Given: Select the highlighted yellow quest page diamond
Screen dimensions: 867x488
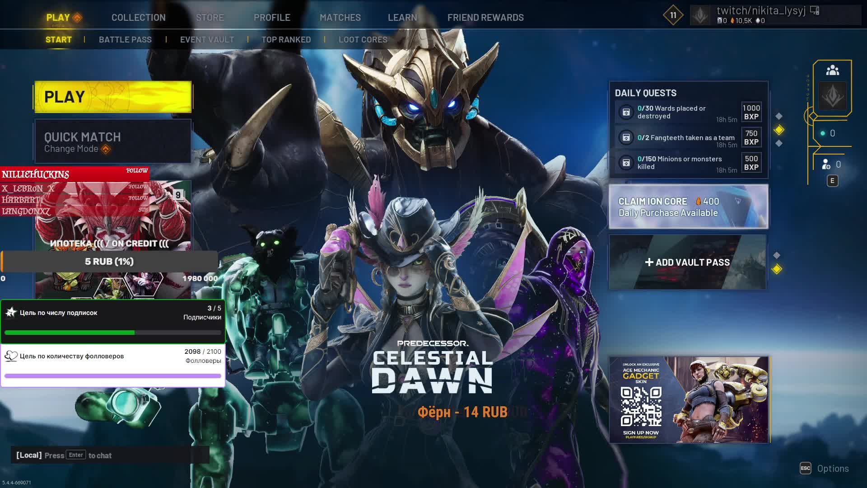Looking at the screenshot, I should click(779, 130).
